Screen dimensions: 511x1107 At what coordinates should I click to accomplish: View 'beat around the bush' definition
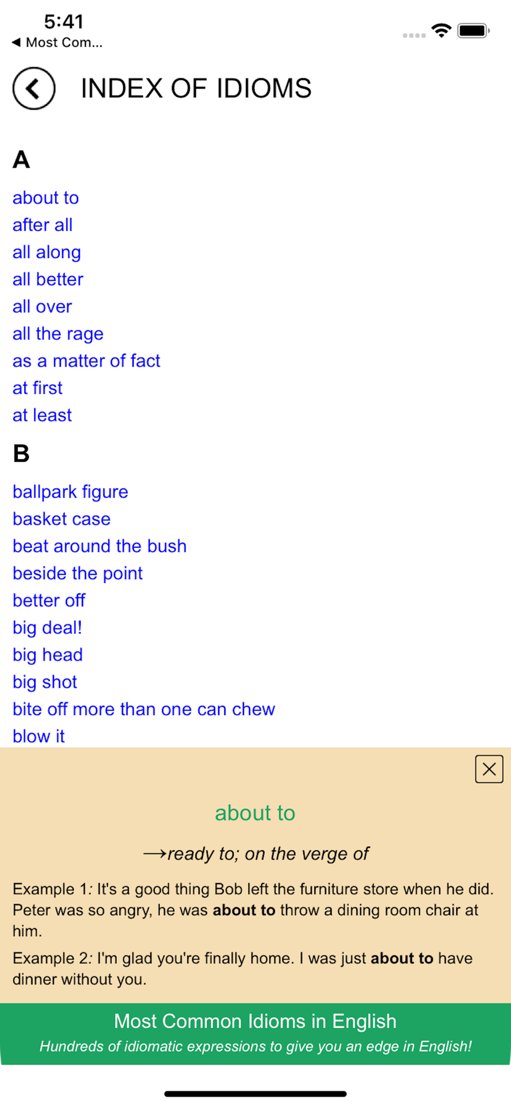(100, 546)
